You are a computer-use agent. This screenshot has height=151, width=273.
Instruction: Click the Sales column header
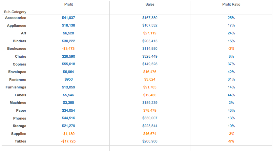pyautogui.click(x=150, y=5)
